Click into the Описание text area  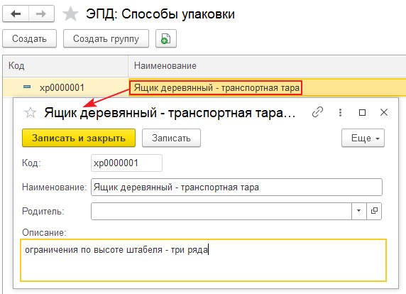203,260
